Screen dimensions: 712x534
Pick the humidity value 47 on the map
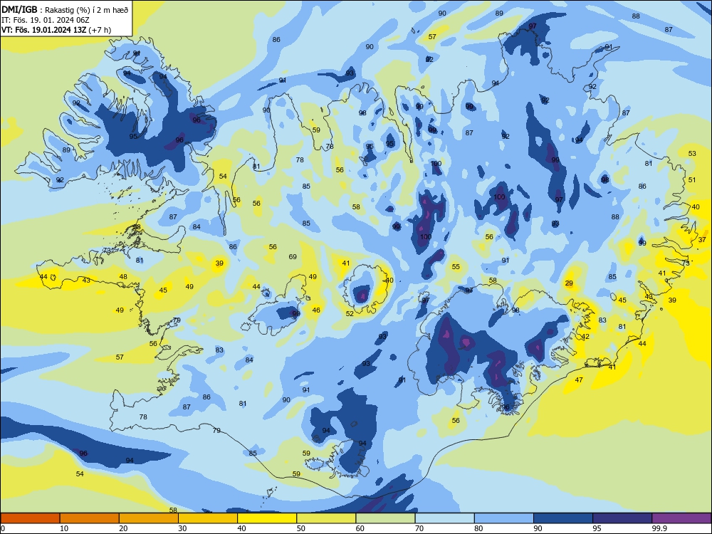point(578,379)
